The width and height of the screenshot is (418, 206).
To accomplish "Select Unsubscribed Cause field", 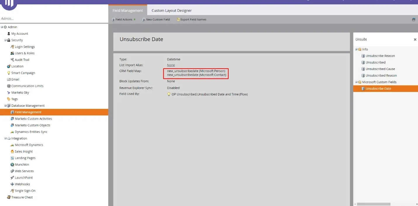I will 380,69.
